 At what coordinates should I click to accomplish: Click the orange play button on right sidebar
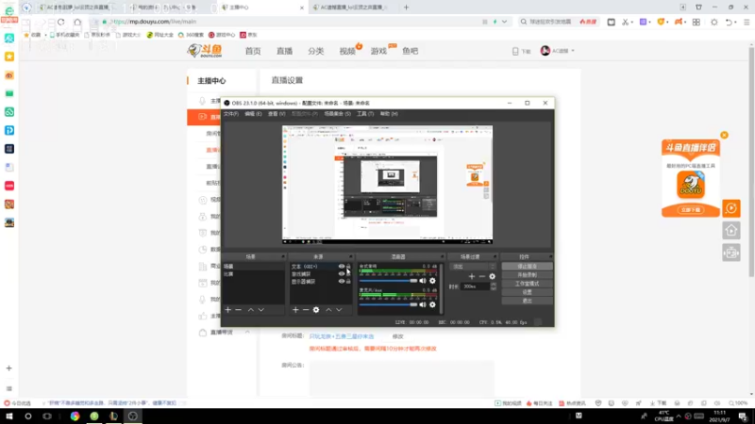pyautogui.click(x=730, y=208)
